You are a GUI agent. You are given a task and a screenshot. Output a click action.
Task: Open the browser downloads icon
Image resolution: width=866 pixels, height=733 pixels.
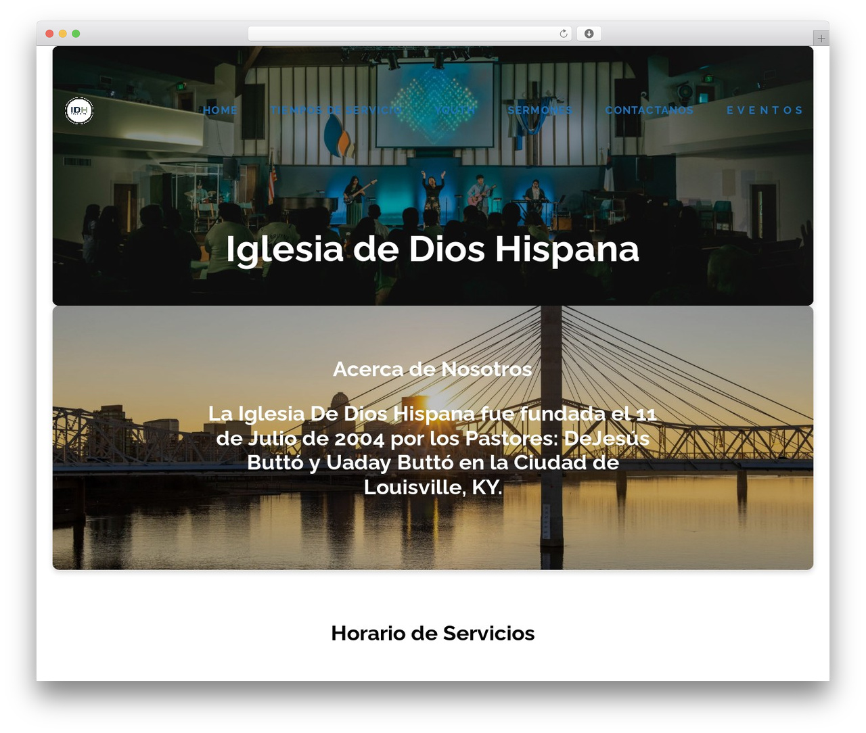(589, 34)
